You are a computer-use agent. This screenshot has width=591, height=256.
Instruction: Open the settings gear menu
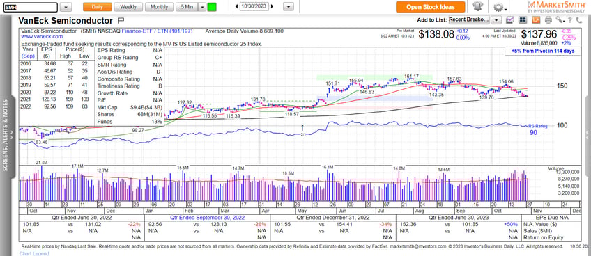click(x=500, y=7)
